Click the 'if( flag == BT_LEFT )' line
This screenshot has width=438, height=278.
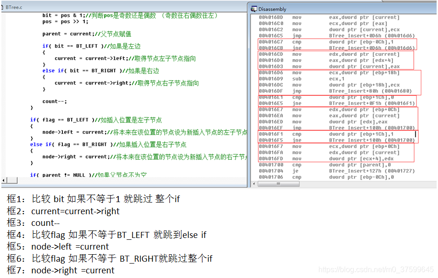coord(96,120)
